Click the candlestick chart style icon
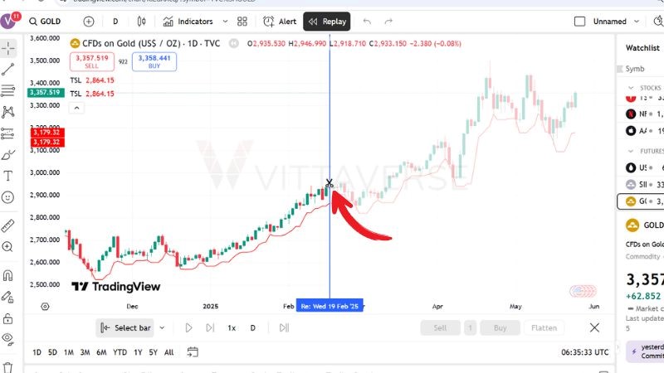 click(140, 22)
